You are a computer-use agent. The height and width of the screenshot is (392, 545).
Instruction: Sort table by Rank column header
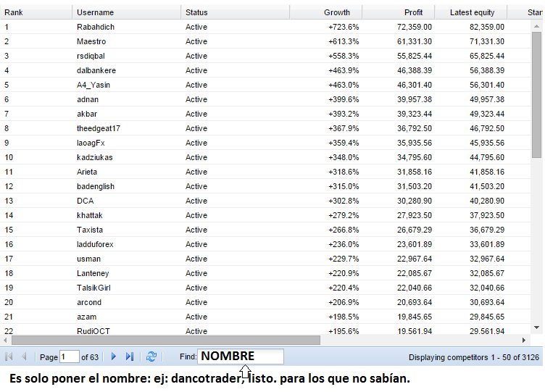point(36,12)
